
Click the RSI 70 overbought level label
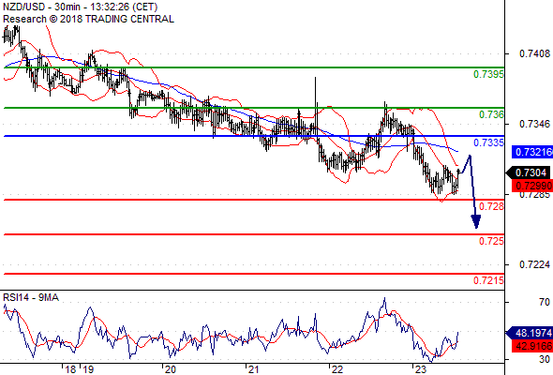545,302
